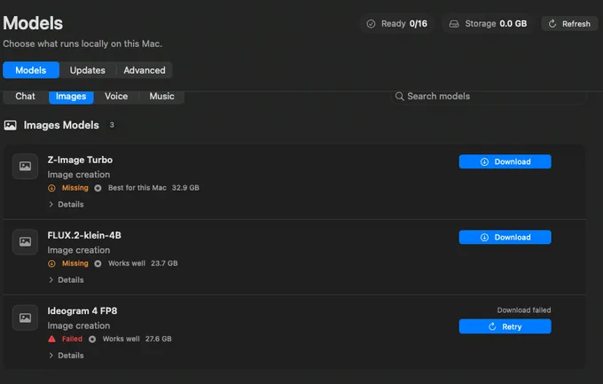The height and width of the screenshot is (384, 603).
Task: Select the Chat category tab
Action: point(25,96)
